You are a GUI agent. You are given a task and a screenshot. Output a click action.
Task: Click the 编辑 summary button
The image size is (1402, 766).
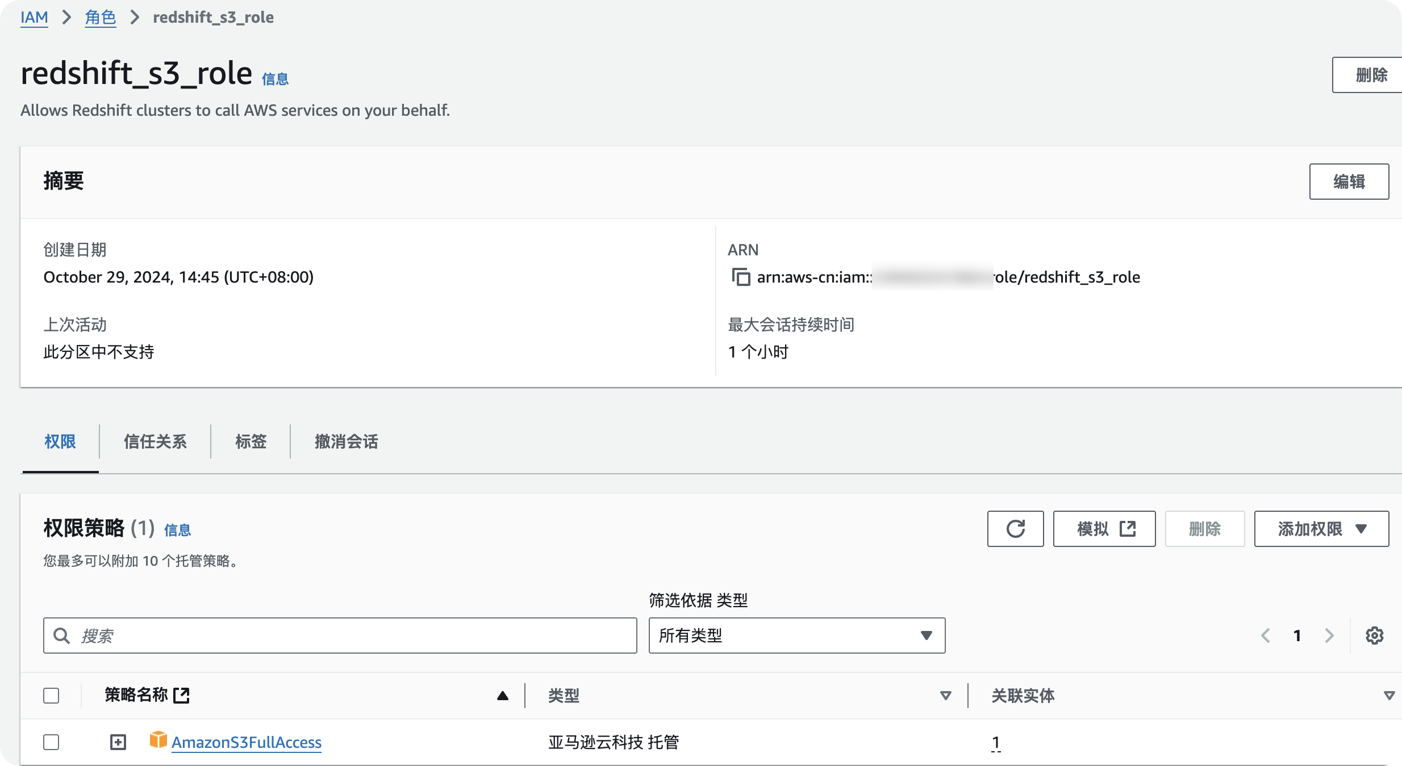[1349, 182]
